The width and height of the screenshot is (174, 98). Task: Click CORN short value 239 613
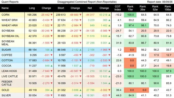coord(61,15)
